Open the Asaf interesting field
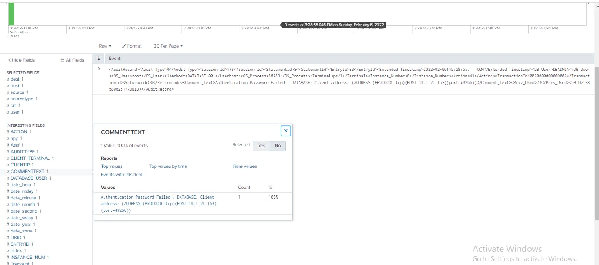Image resolution: width=599 pixels, height=265 pixels. point(15,145)
